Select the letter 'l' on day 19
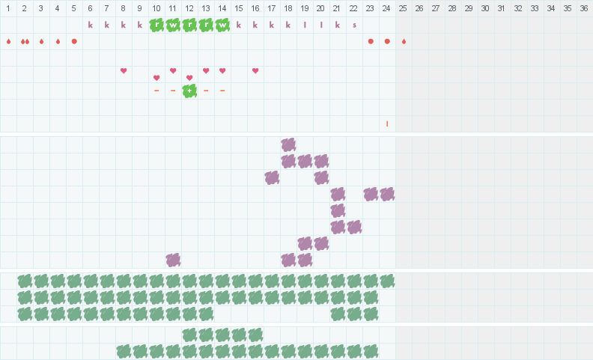The width and height of the screenshot is (593, 360). [305, 25]
